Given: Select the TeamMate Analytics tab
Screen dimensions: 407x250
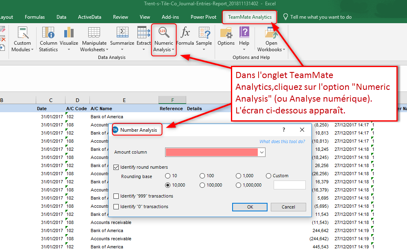Looking at the screenshot, I should pos(250,17).
